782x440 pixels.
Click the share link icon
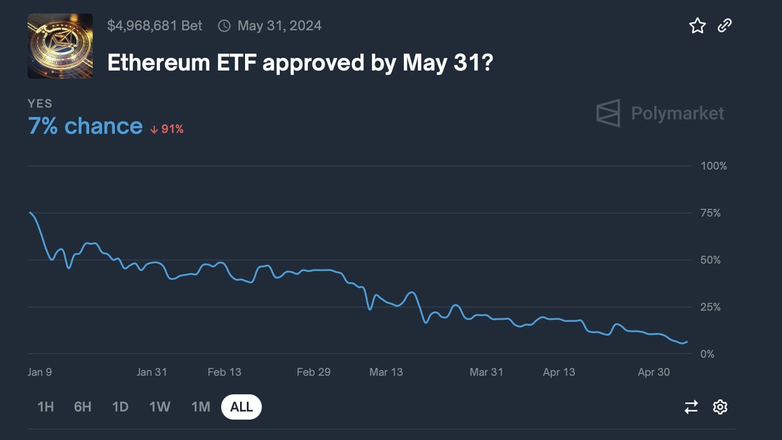pyautogui.click(x=725, y=26)
